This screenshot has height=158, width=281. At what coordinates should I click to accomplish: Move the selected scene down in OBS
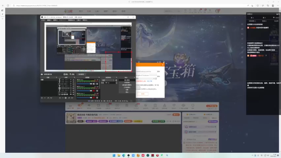point(51,98)
